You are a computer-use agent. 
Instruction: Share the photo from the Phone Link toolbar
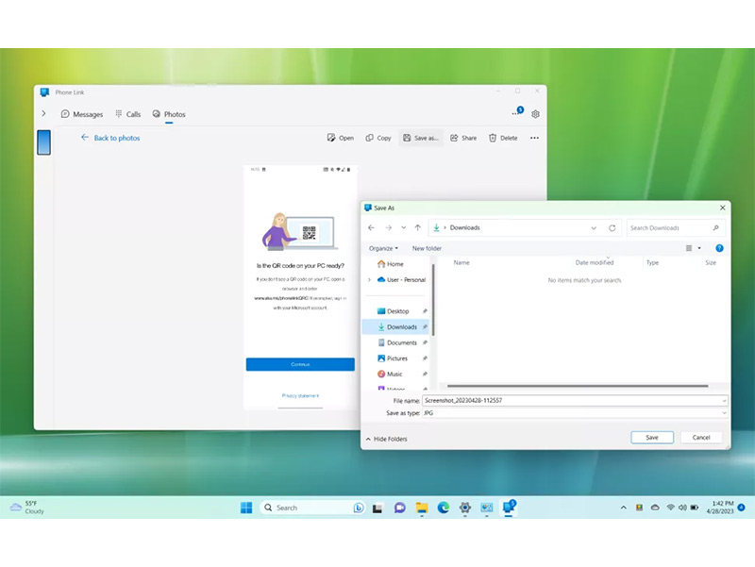tap(463, 138)
